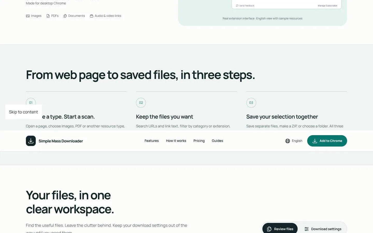Click Manage Subscription in extension preview
Screen dimensions: 373x233
tap(327, 6)
